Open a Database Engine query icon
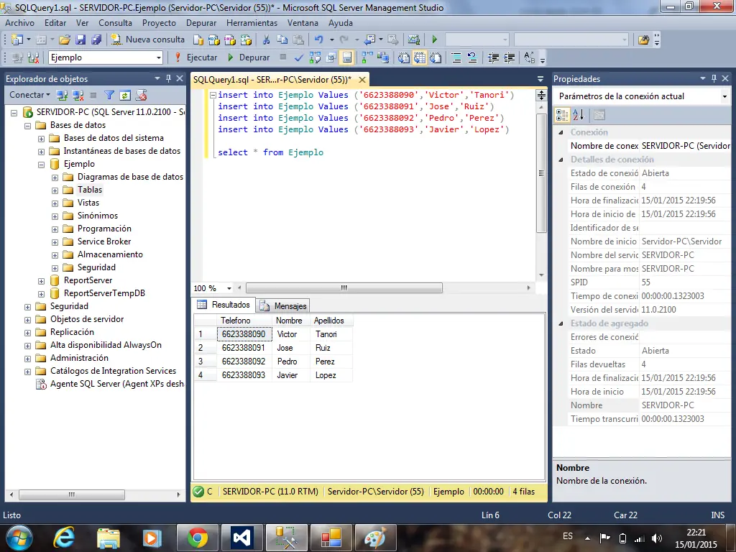The width and height of the screenshot is (736, 552). coord(198,40)
